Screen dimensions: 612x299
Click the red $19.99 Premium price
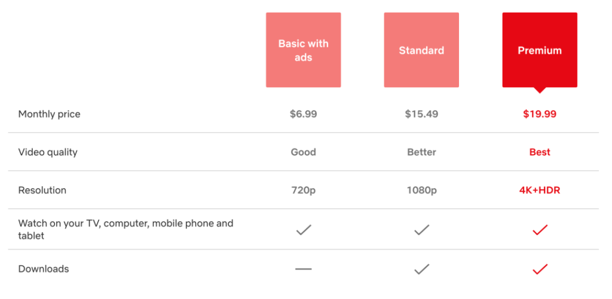(x=540, y=114)
